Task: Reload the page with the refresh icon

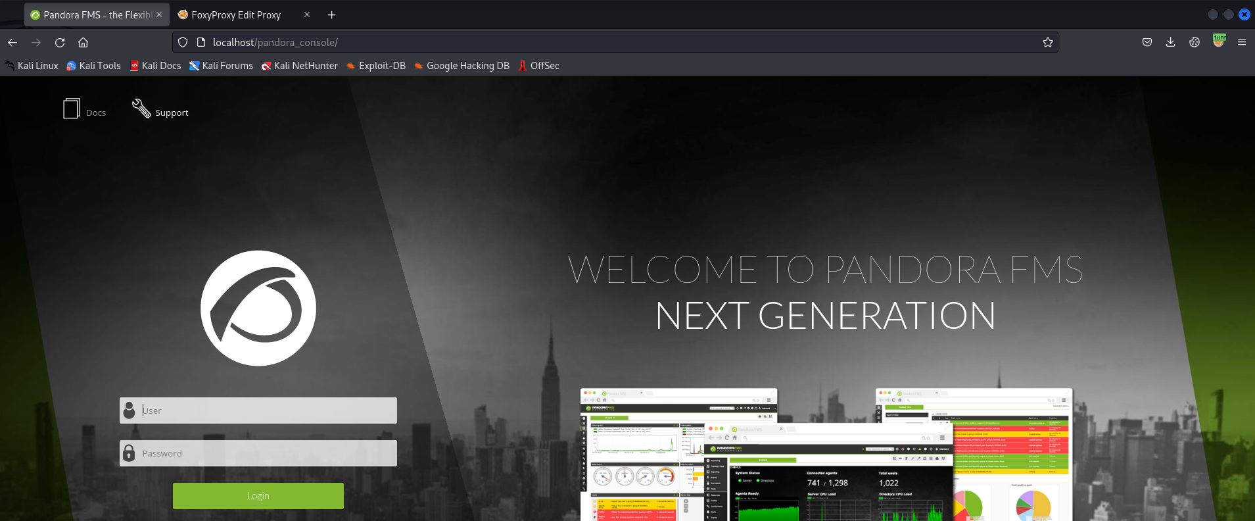Action: coord(60,42)
